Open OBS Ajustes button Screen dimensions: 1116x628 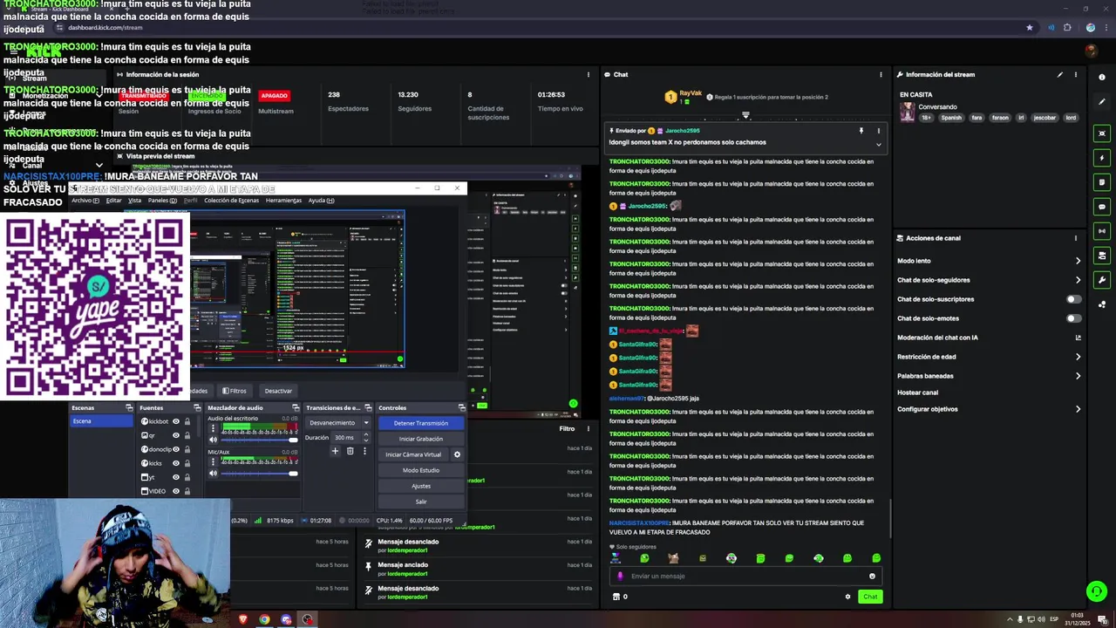[x=421, y=486]
